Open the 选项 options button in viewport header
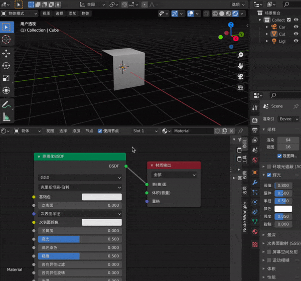Screen dimensions: 301x281 pyautogui.click(x=238, y=5)
